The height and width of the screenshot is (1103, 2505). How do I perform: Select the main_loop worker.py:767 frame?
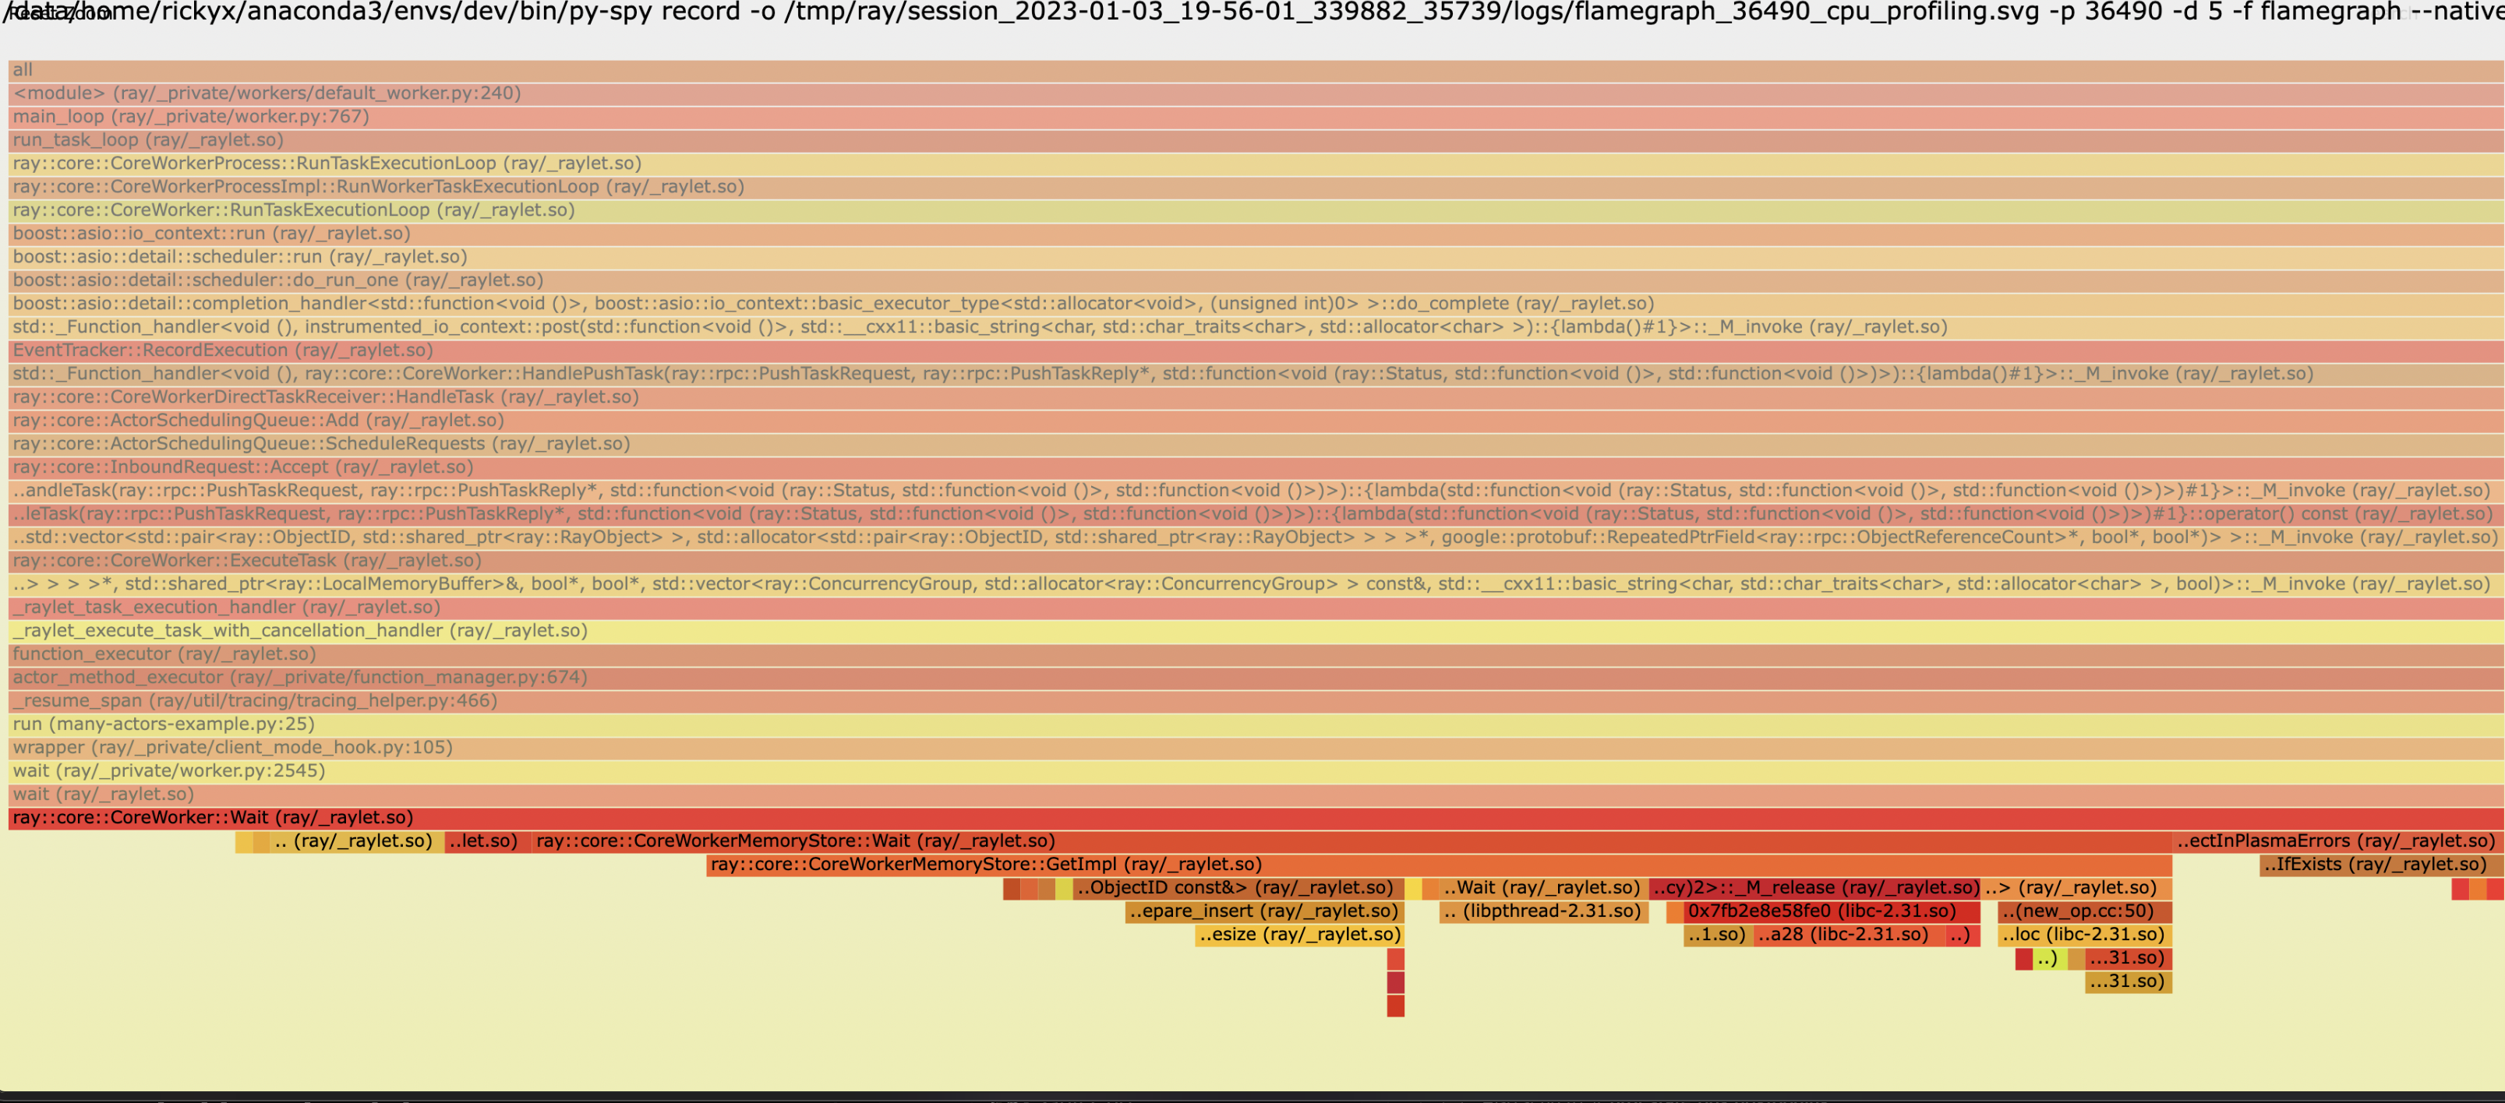tap(1252, 117)
